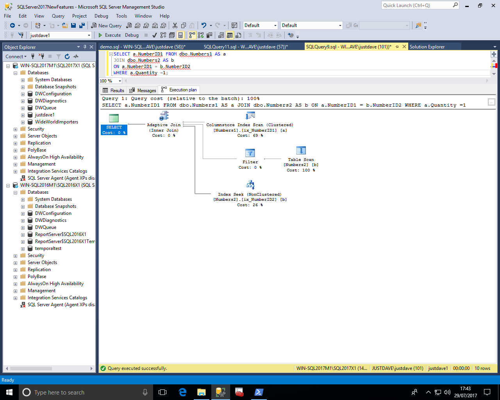Click the New Query button
500x400 pixels.
(106, 25)
